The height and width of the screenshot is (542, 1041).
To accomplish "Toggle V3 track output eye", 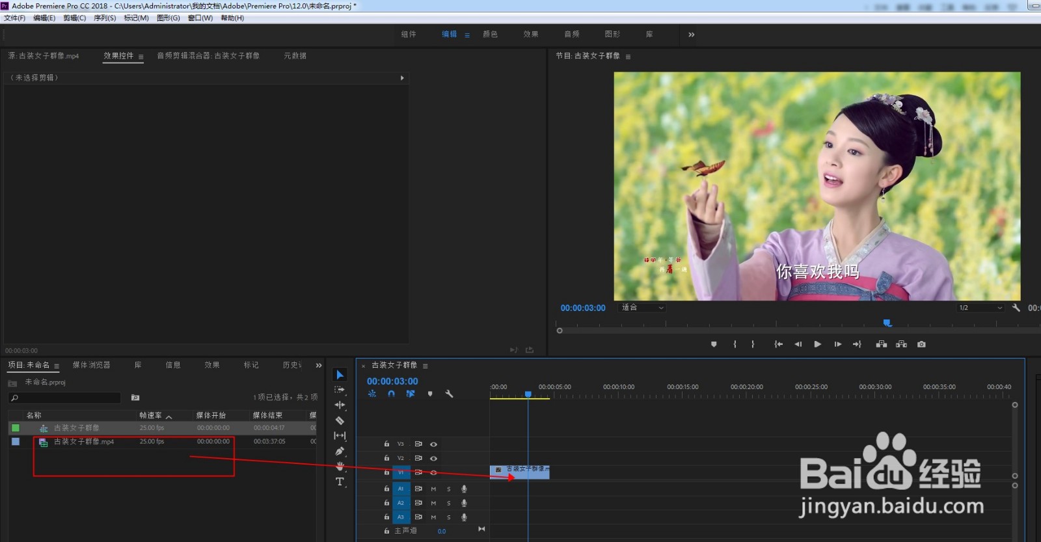I will coord(433,444).
